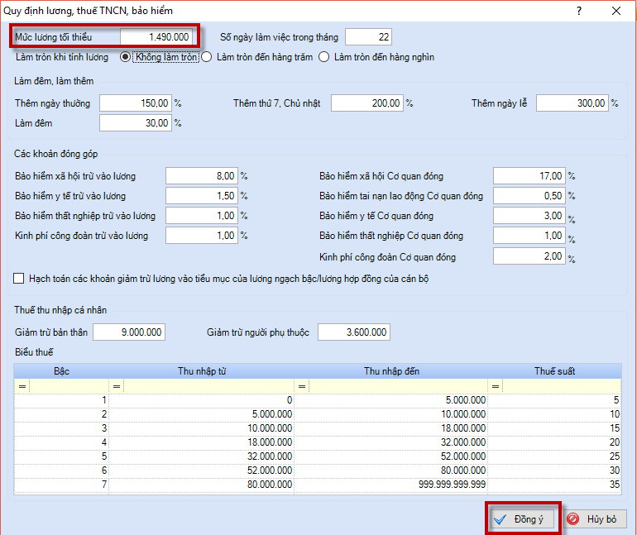The height and width of the screenshot is (535, 637).
Task: Edit the Thêm thứ 7, Chủ nhật field
Action: click(367, 103)
